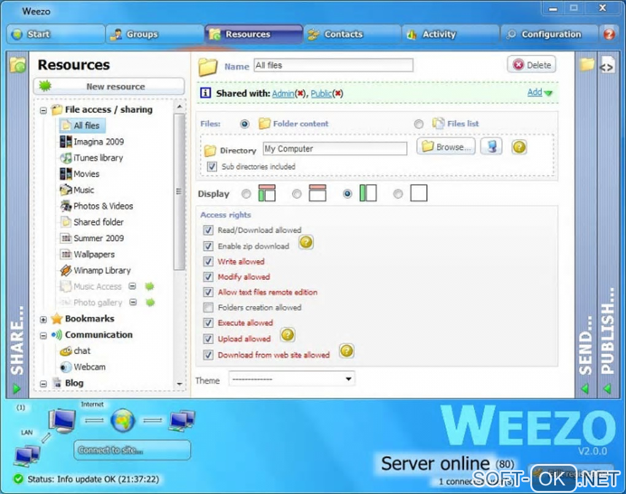The width and height of the screenshot is (626, 494).
Task: Open the Publish panel code icon
Action: point(607,66)
